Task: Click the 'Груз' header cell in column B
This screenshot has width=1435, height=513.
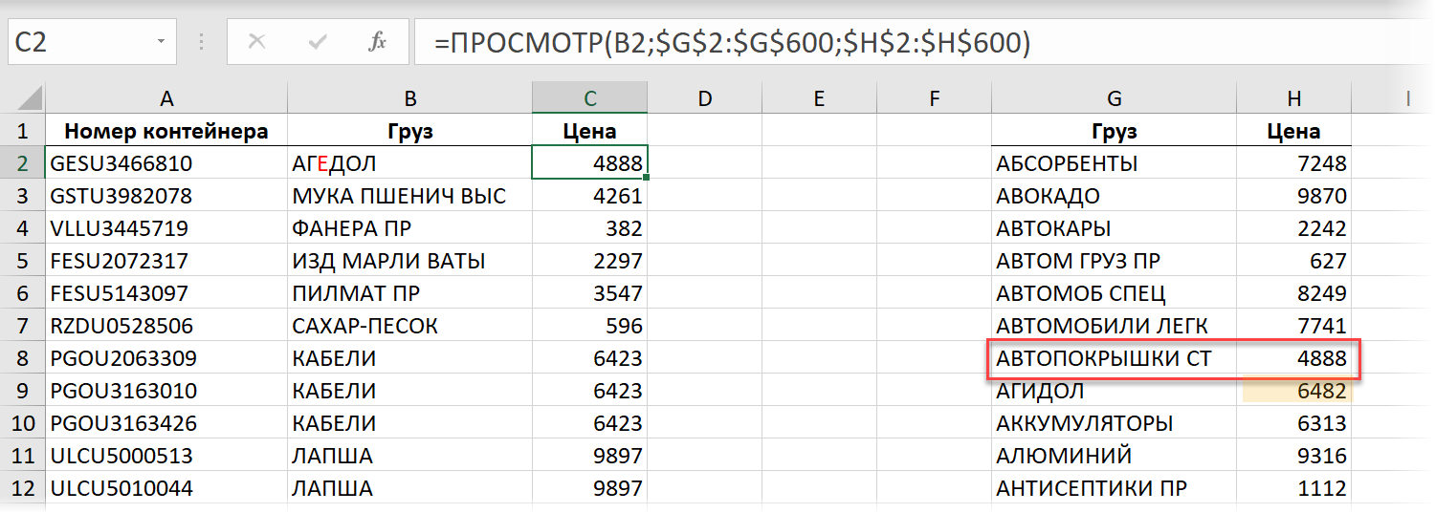Action: point(410,131)
